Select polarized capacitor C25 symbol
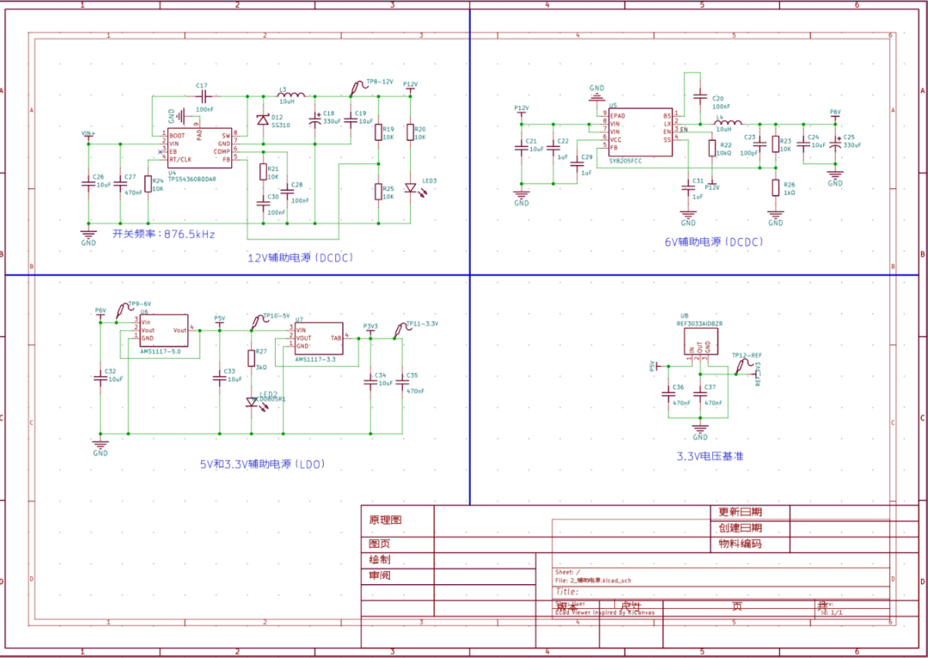Image resolution: width=928 pixels, height=658 pixels. tap(835, 143)
